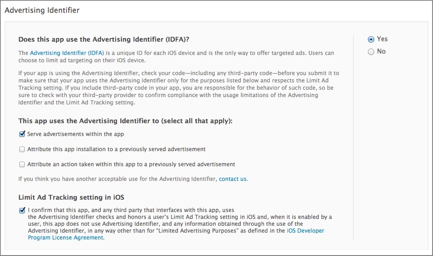The height and width of the screenshot is (256, 433).
Task: Select the Yes radio button
Action: click(x=371, y=39)
